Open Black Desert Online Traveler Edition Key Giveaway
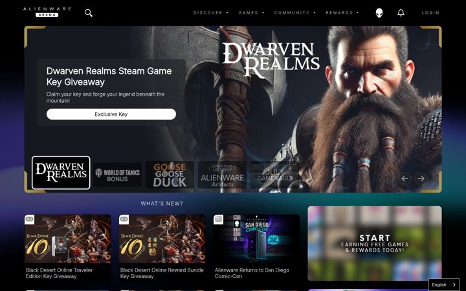466x291 pixels. tap(59, 273)
